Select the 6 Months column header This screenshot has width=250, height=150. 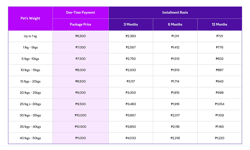coord(175,25)
